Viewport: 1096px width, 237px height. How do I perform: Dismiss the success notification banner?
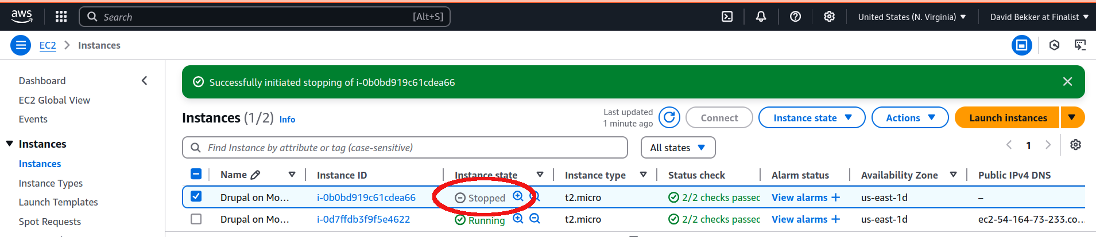point(1067,82)
